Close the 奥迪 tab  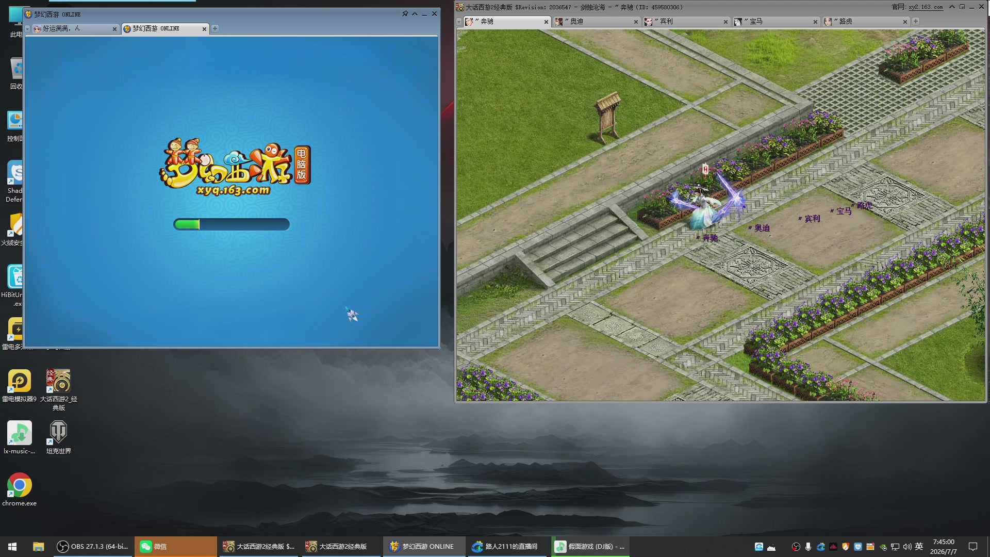pos(636,22)
